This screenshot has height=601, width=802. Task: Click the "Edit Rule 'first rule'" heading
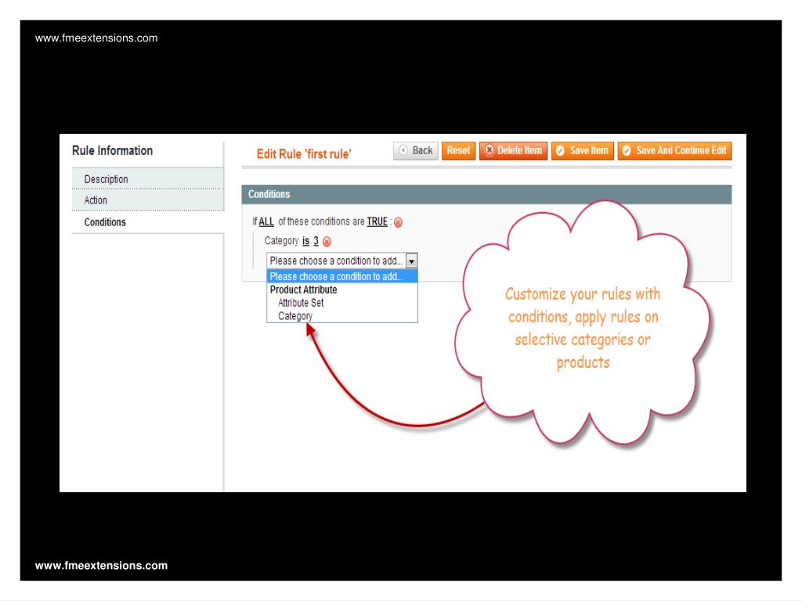pyautogui.click(x=304, y=154)
